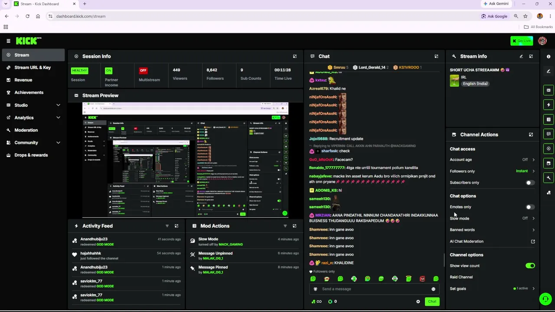Disable Show view count switch
This screenshot has height=312, width=555.
[530, 266]
